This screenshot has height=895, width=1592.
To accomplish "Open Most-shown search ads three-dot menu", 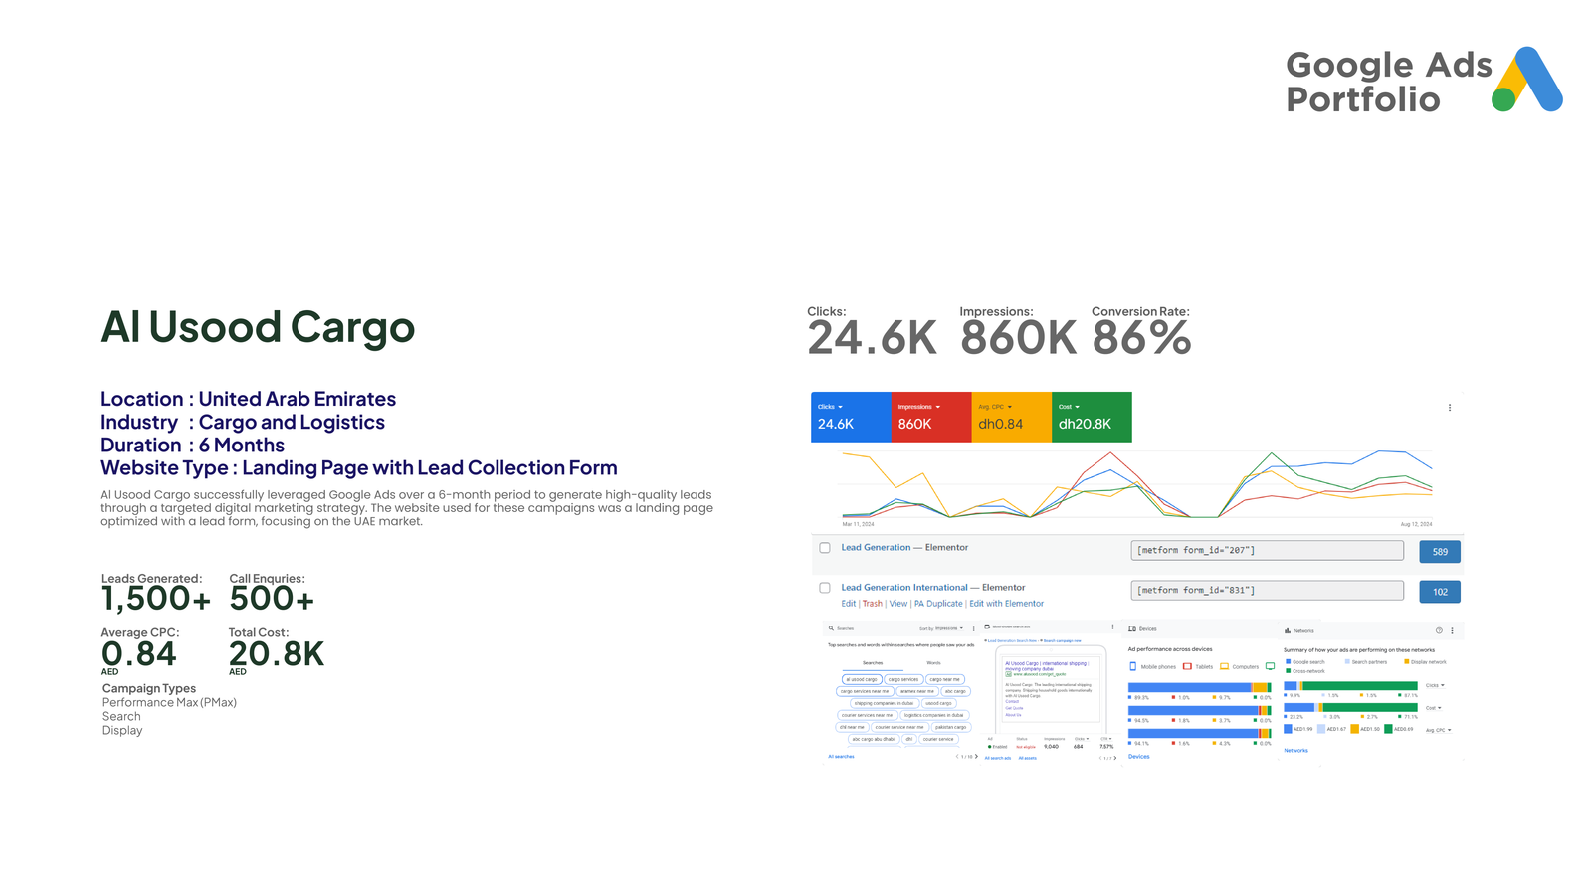I will coord(1112,626).
